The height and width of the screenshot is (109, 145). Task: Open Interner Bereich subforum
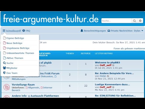[x=32, y=89]
